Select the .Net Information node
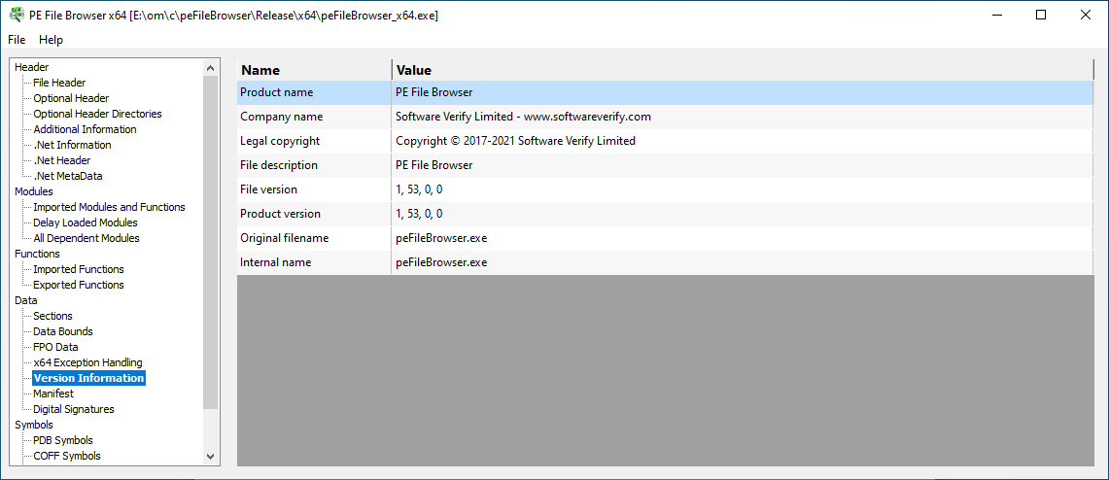 [x=72, y=145]
